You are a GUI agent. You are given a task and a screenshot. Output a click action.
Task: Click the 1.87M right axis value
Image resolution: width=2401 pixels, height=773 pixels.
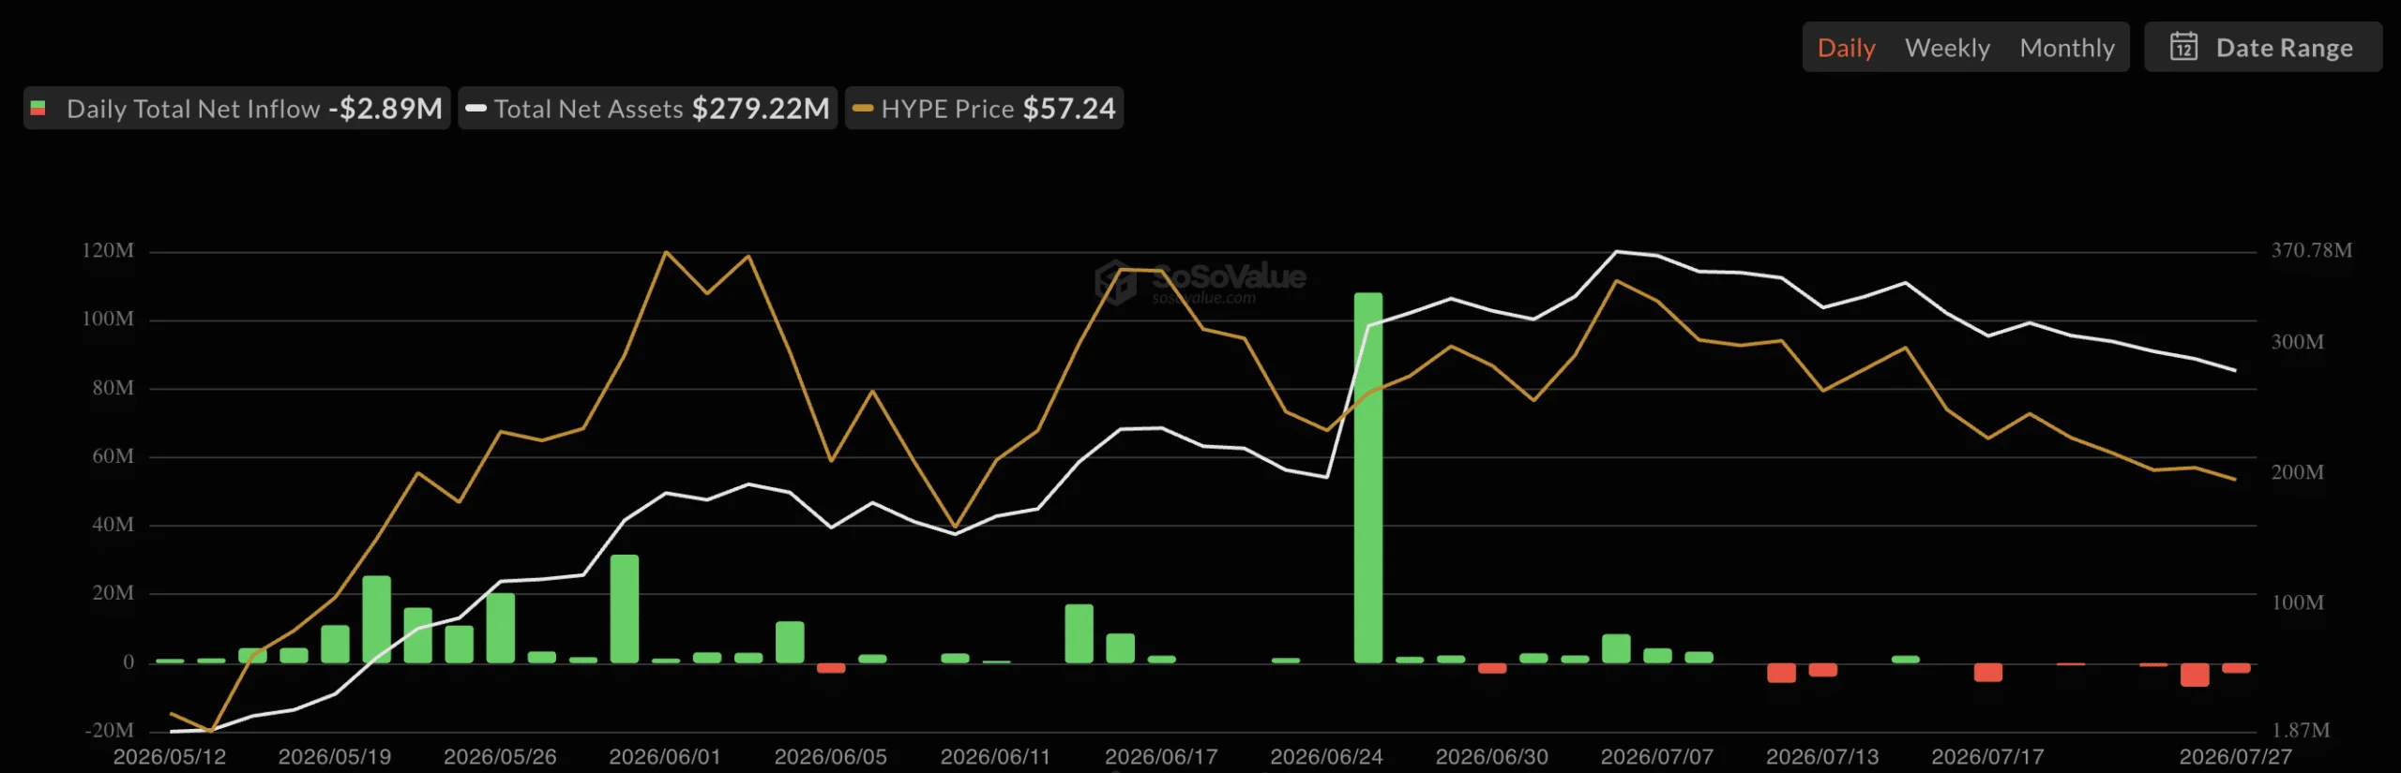point(2301,730)
